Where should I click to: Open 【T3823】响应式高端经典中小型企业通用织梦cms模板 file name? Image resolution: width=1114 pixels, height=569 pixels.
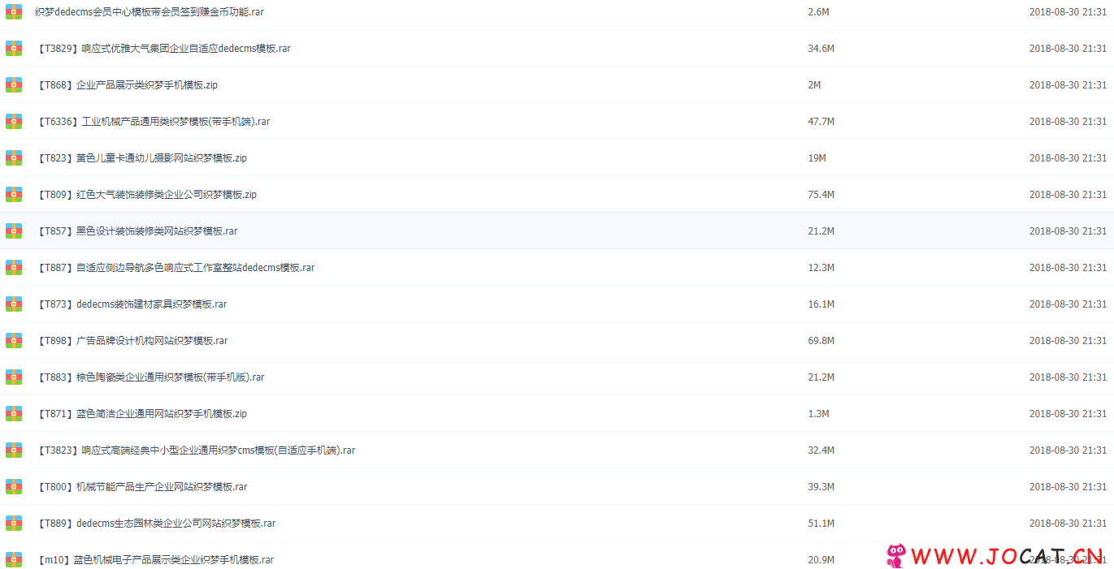[x=196, y=450]
